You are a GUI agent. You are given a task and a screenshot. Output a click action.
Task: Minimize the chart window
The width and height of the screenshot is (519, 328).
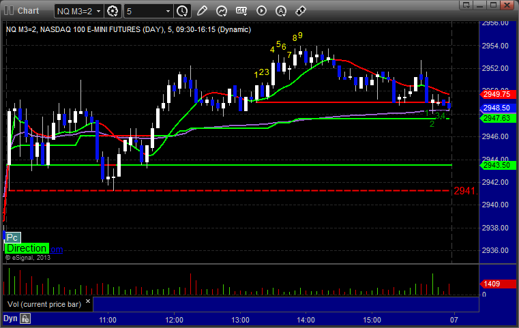[480, 5]
